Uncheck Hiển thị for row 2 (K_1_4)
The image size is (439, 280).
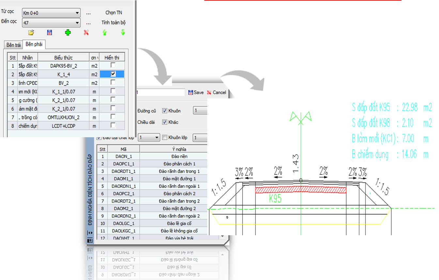(113, 74)
